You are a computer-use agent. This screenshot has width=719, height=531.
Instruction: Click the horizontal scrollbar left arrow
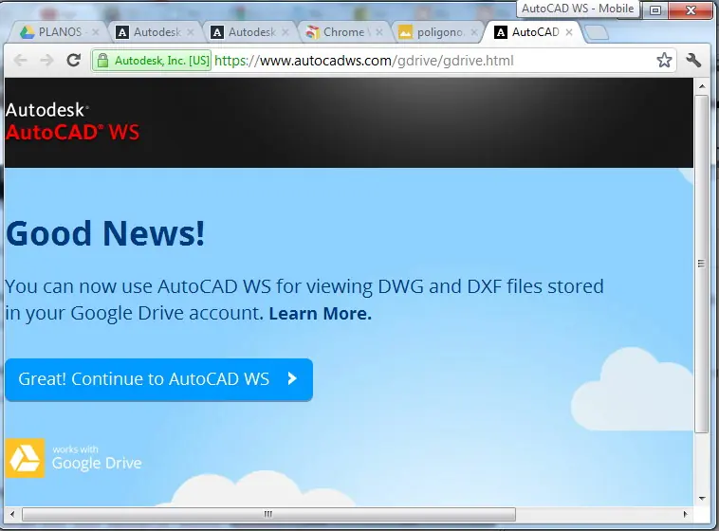click(12, 514)
